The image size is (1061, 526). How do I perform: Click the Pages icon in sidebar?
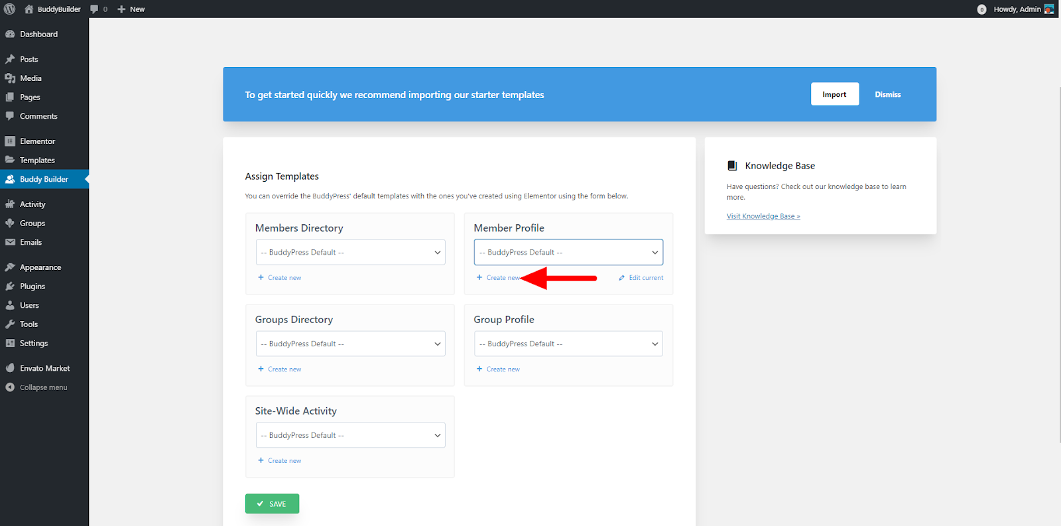tap(10, 98)
